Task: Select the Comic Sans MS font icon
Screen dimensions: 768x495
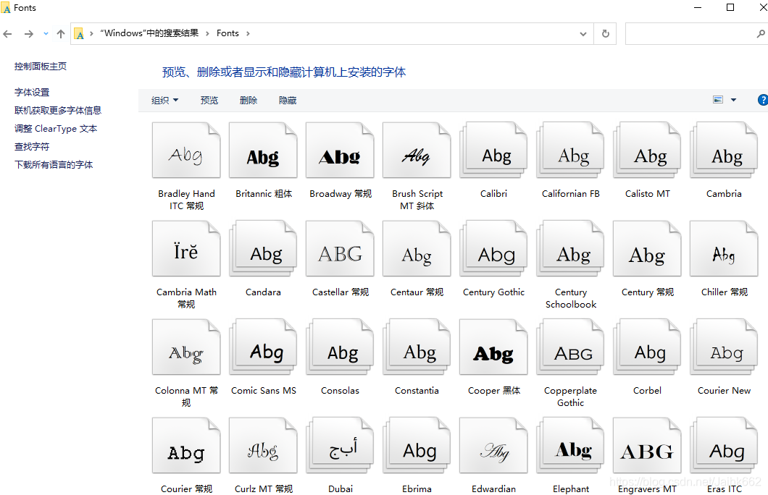Action: pos(263,347)
